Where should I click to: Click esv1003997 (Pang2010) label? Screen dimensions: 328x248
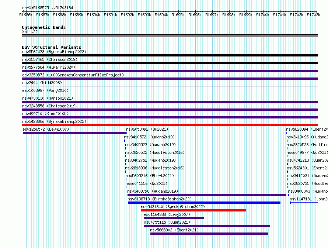[x=45, y=90]
